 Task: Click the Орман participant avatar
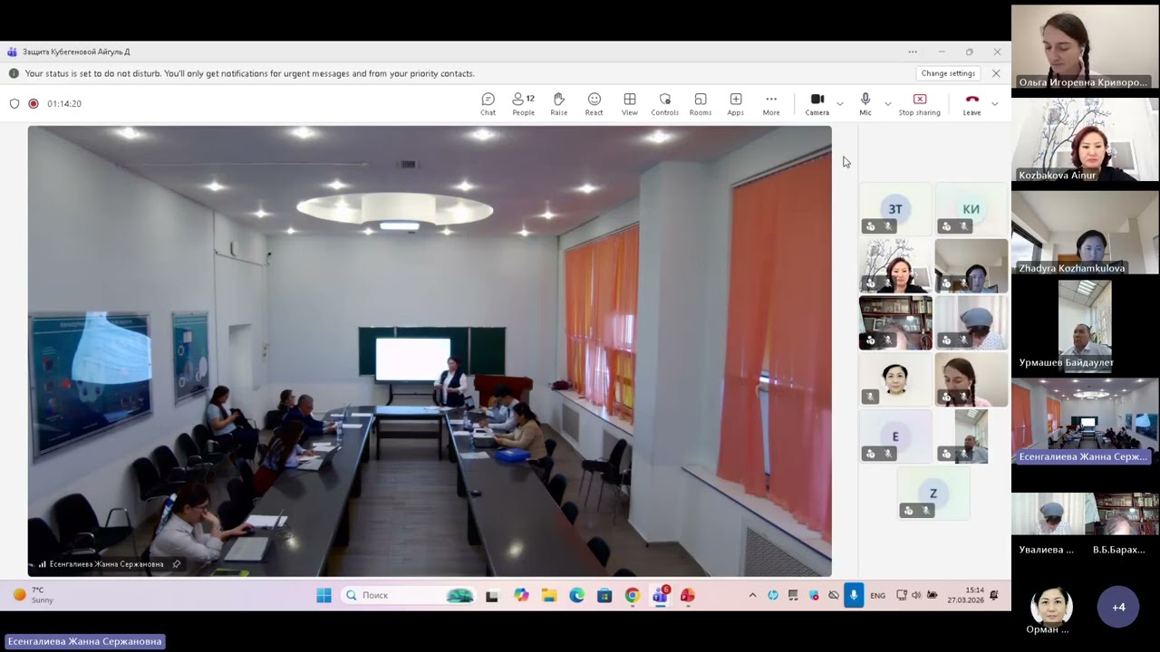point(1051,606)
